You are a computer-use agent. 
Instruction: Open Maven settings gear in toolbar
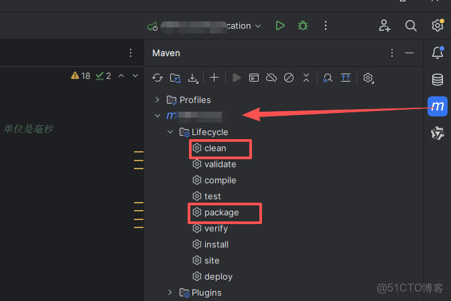[x=368, y=78]
